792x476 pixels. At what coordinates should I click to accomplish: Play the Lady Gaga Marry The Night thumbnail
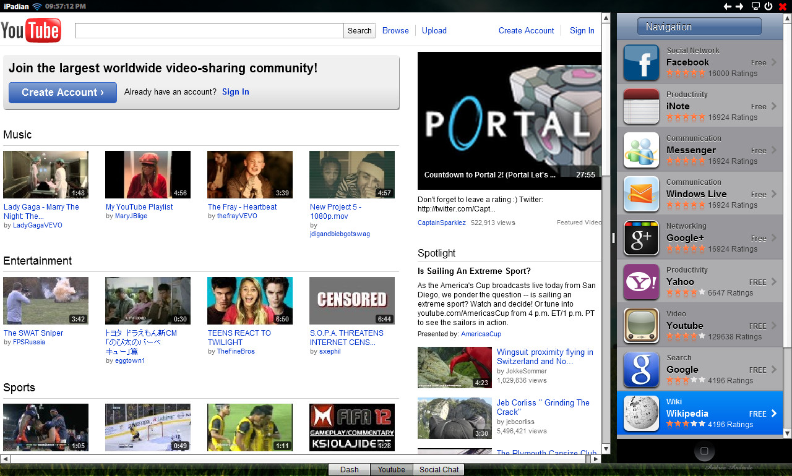46,174
